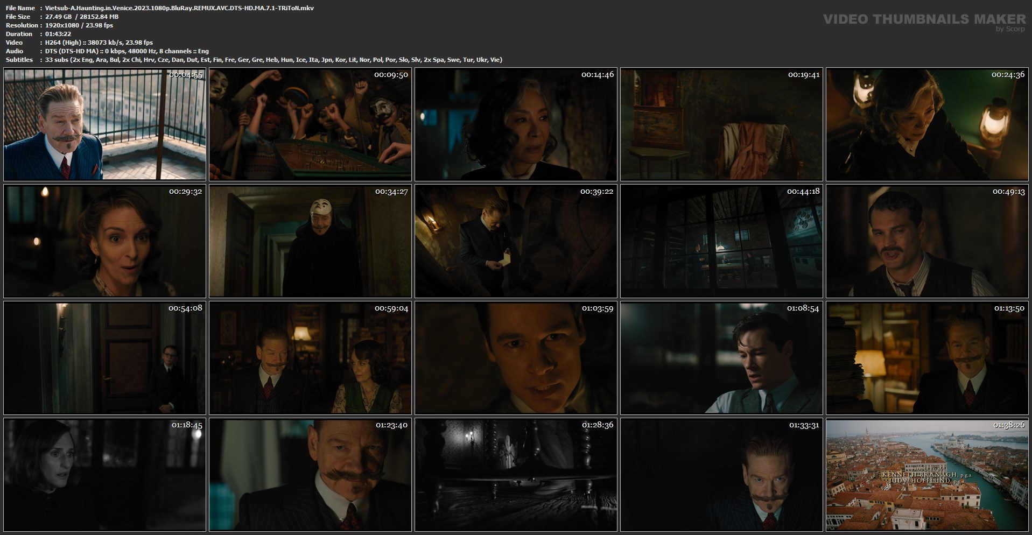The image size is (1032, 535).
Task: Select the thumbnail at 00:04:55
Action: (x=104, y=124)
